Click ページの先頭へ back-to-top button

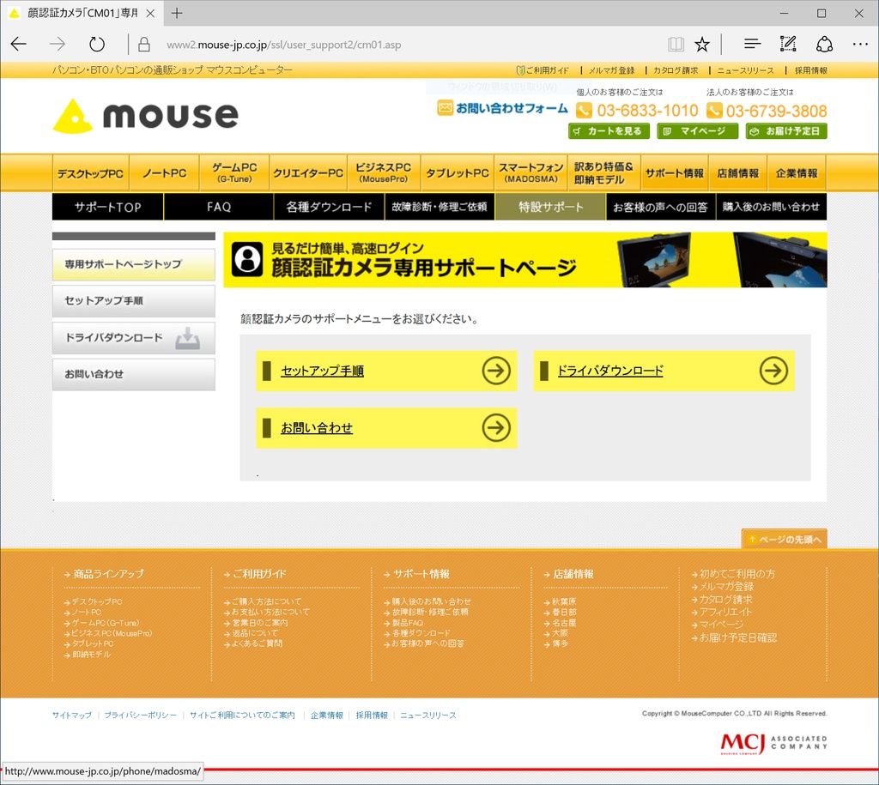[x=785, y=539]
